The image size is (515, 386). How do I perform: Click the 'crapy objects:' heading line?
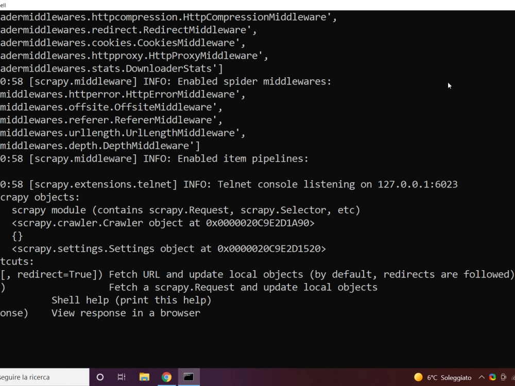point(40,197)
